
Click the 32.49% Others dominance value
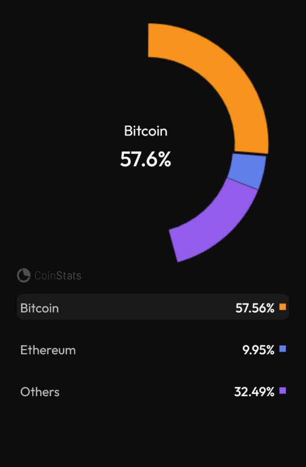[254, 392]
